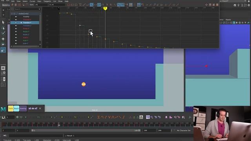The image size is (251, 141).
Task: Open the Tangents menu
Action: click(47, 1)
